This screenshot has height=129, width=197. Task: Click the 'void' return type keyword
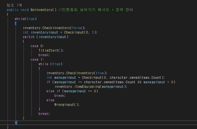click(x=25, y=10)
